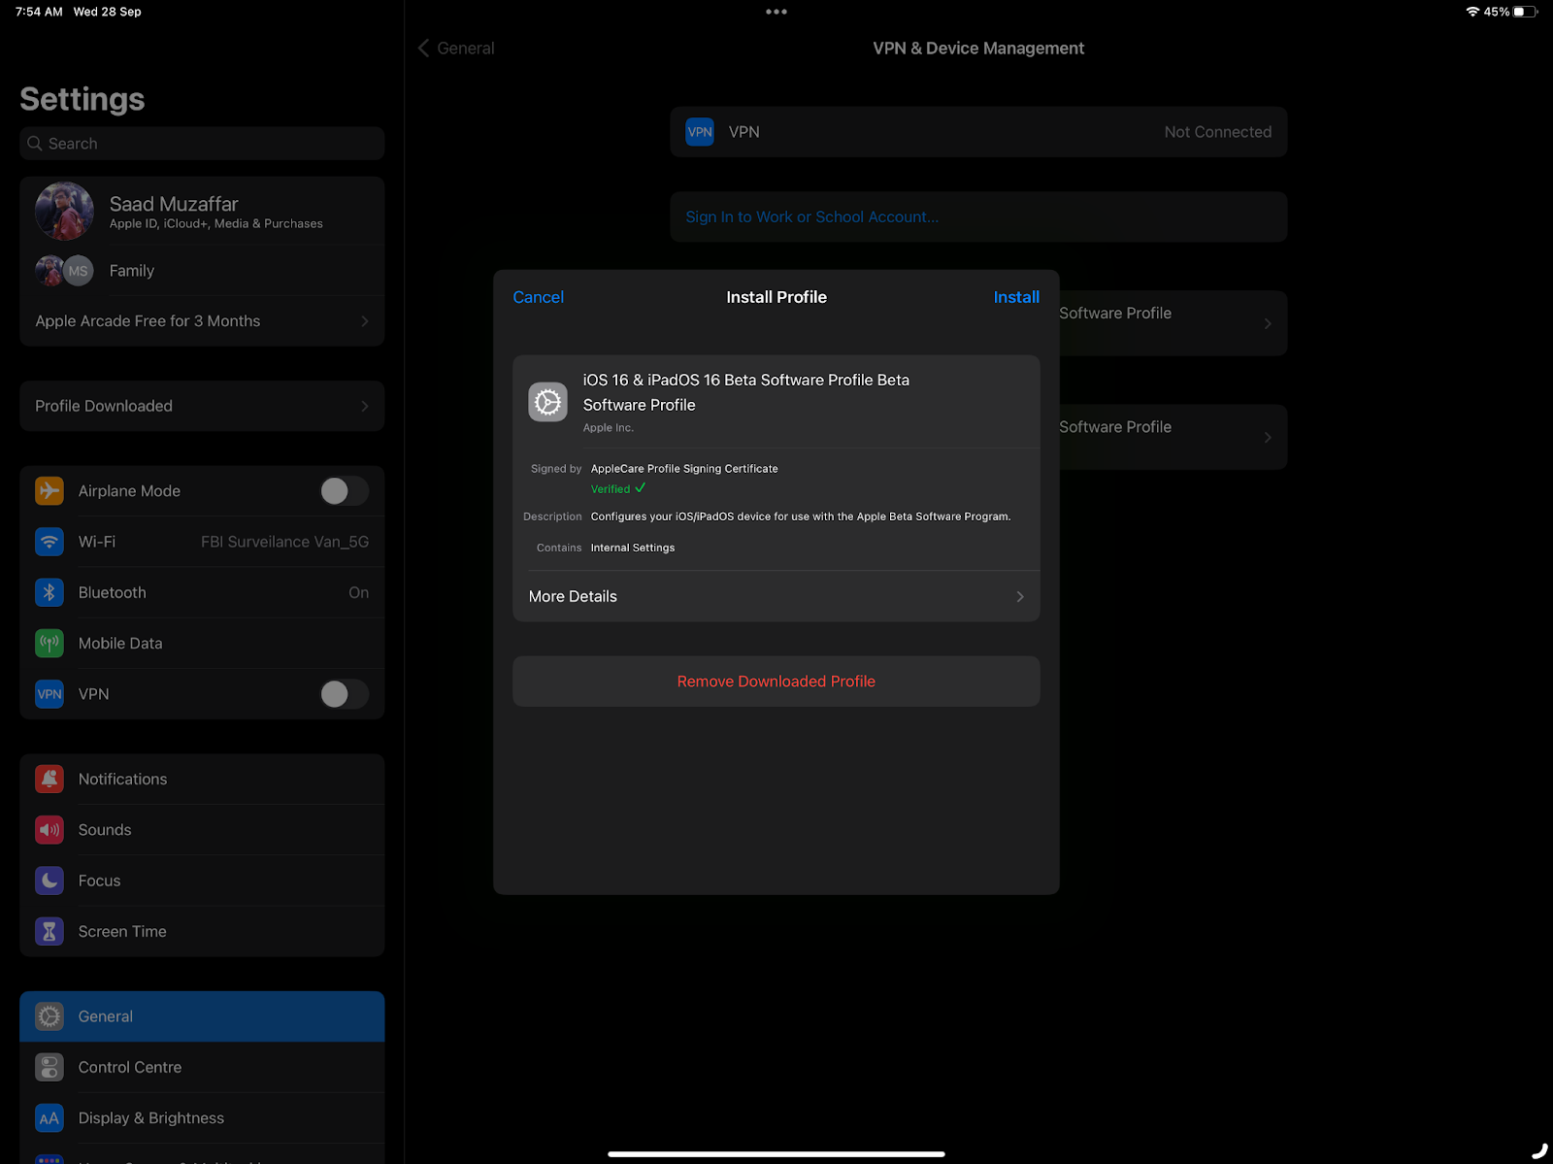1553x1164 pixels.
Task: Tap the Bluetooth icon in sidebar
Action: (50, 592)
